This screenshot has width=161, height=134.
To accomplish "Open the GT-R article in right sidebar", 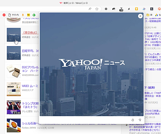I will point(153,39).
